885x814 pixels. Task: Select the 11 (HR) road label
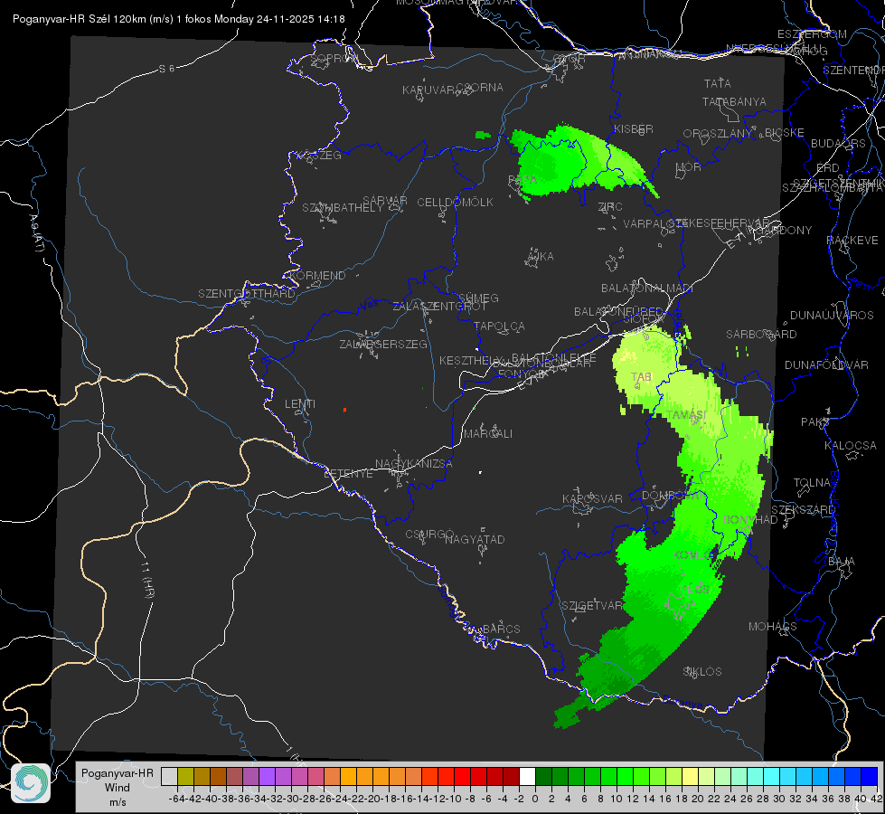[146, 580]
